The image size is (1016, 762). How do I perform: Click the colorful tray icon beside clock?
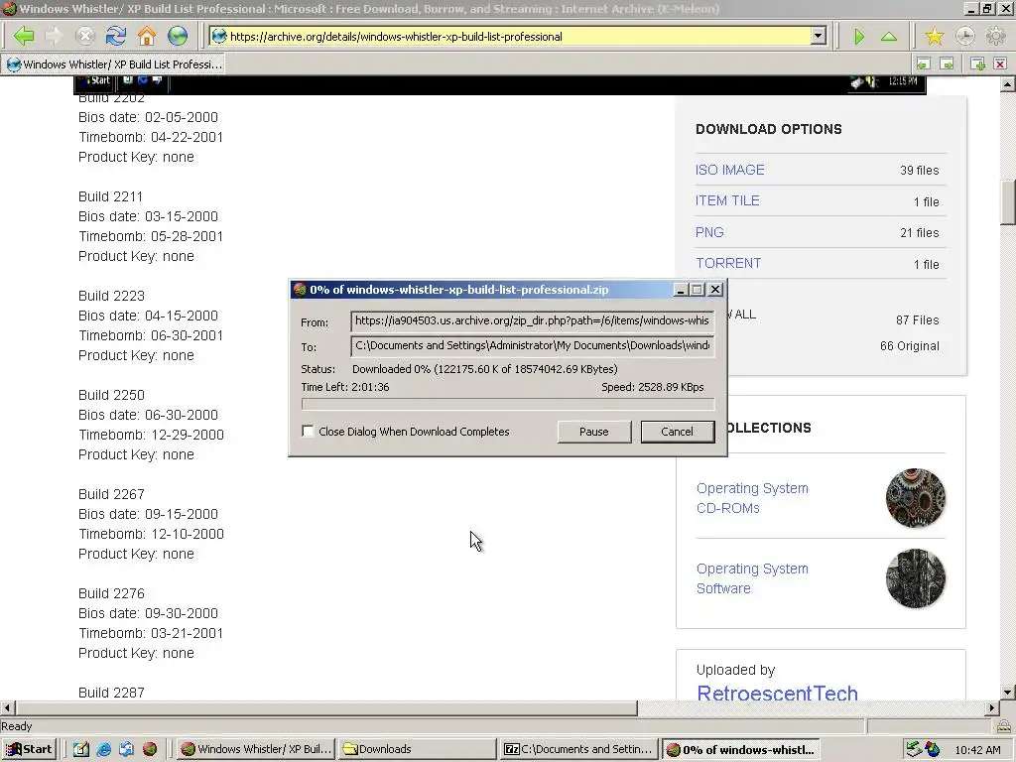932,749
